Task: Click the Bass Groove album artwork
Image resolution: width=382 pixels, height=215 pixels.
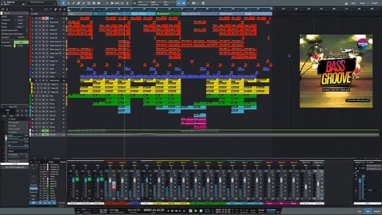Action: 336,71
